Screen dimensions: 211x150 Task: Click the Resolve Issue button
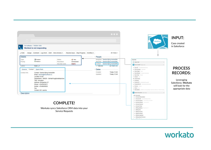tap(70, 53)
